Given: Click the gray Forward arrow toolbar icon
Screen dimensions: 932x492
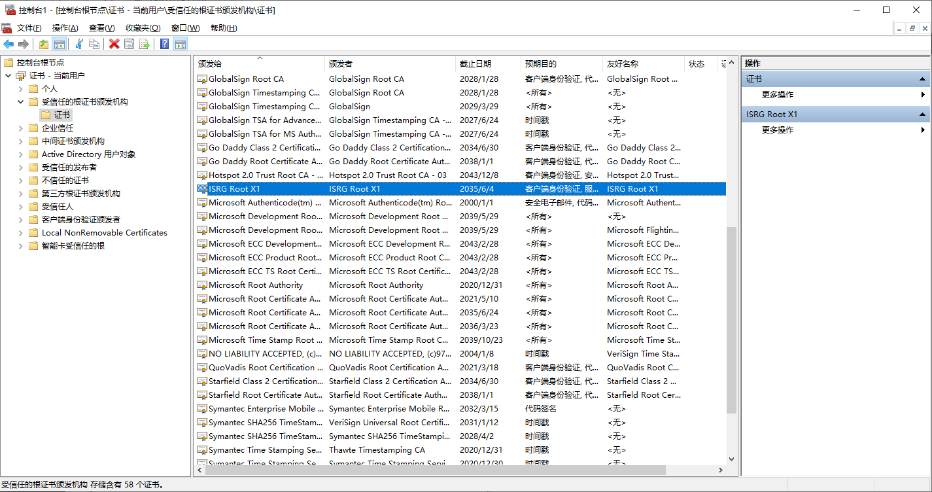Looking at the screenshot, I should [24, 44].
